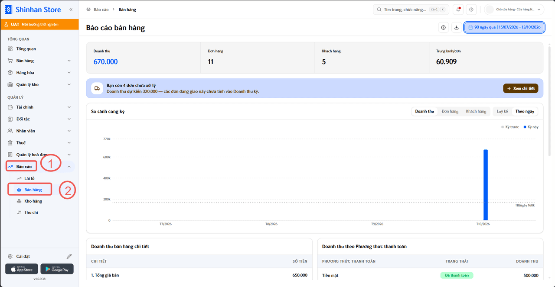Viewport: 555px width, 287px height.
Task: Toggle the Kỳ trước legend series
Action: (510, 127)
